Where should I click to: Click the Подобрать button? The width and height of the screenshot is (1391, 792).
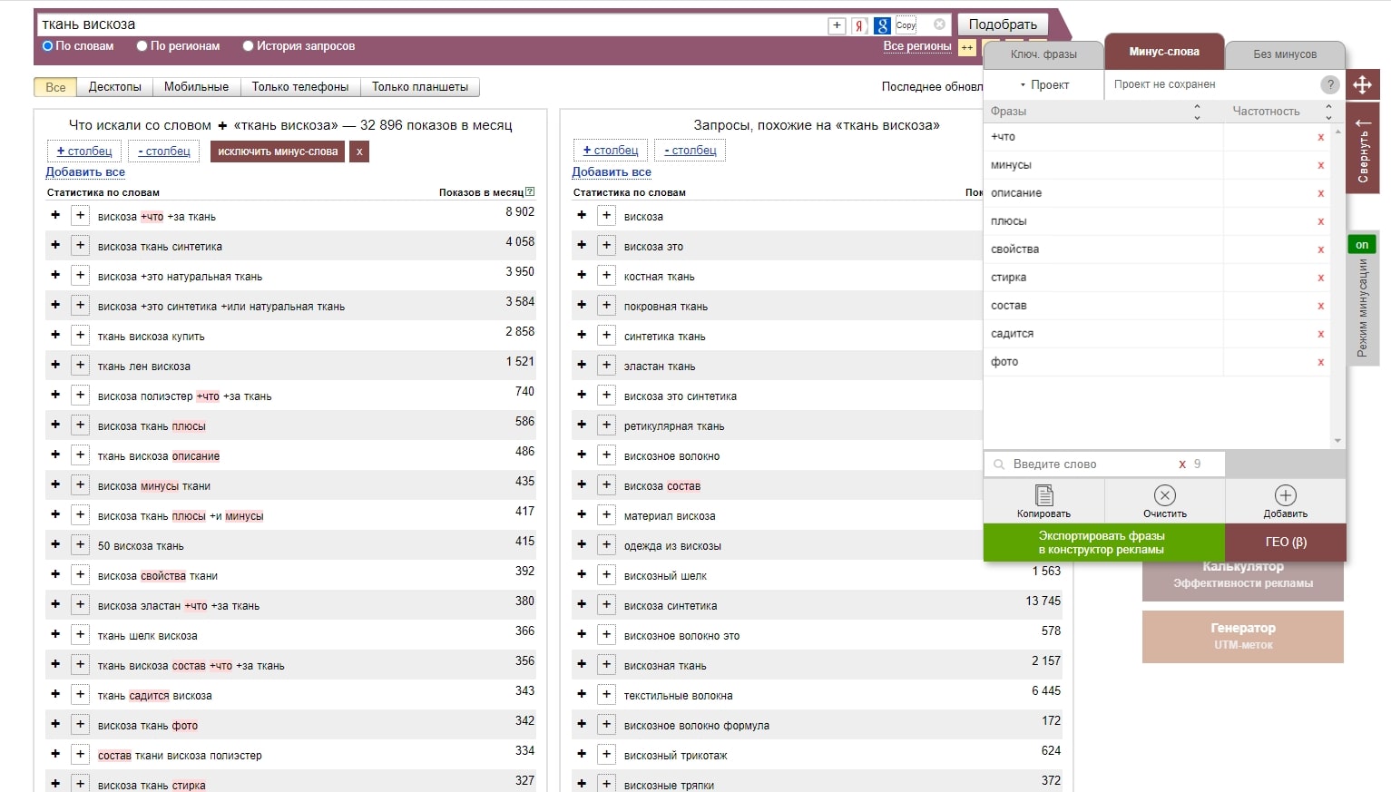click(x=1002, y=24)
